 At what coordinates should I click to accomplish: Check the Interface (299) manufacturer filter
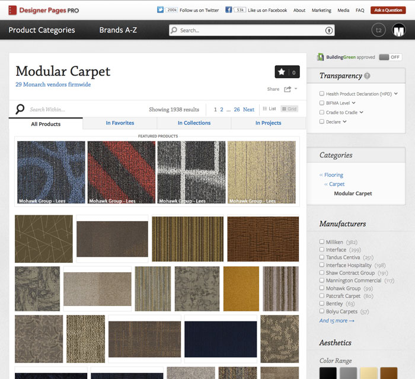coord(322,250)
